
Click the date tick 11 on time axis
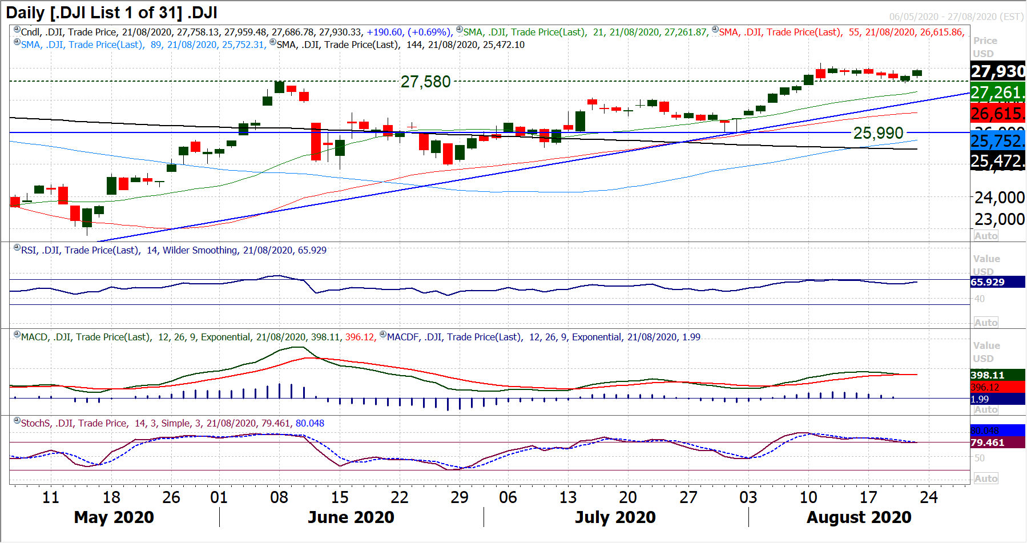point(51,497)
